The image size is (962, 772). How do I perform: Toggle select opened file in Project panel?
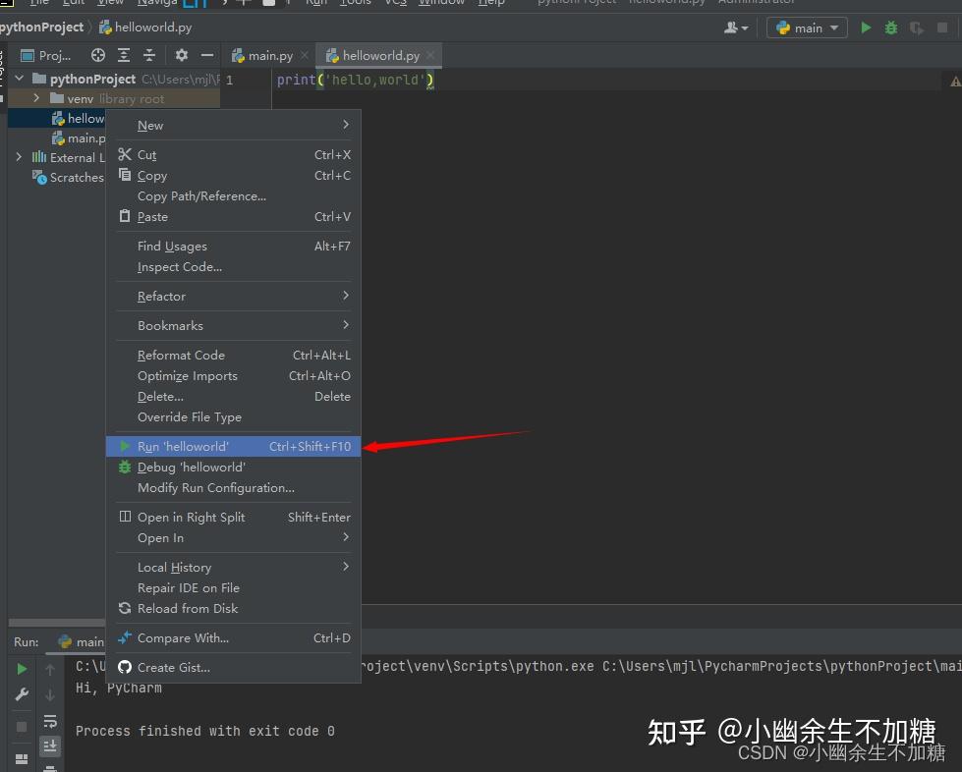[x=98, y=55]
